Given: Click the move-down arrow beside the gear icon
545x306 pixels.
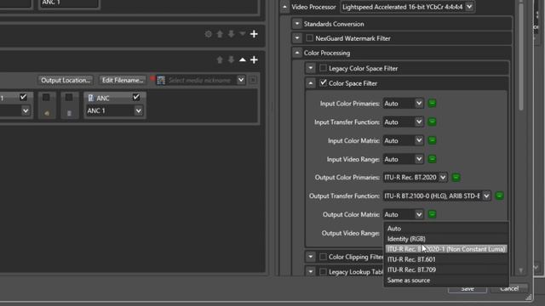Looking at the screenshot, I should pos(231,34).
